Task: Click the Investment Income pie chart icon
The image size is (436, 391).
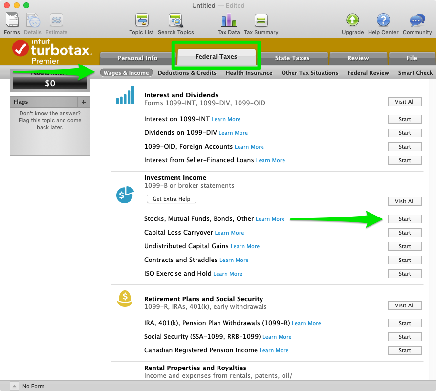Action: (125, 195)
